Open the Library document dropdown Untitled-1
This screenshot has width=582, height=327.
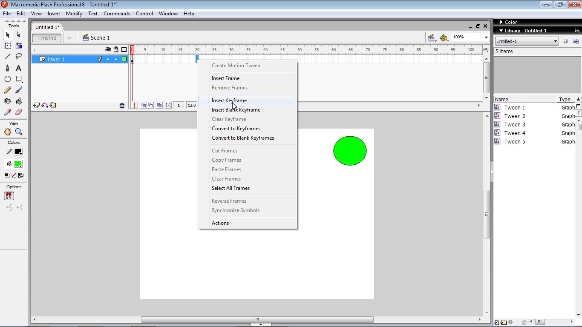pyautogui.click(x=527, y=41)
